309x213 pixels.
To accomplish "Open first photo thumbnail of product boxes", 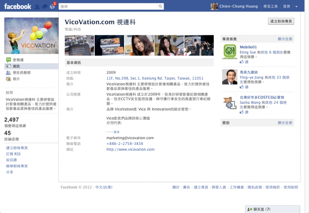I will tap(79, 45).
